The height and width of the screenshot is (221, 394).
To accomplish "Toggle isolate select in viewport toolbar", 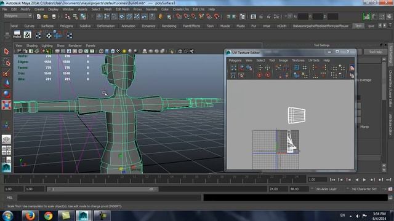I will (x=171, y=51).
